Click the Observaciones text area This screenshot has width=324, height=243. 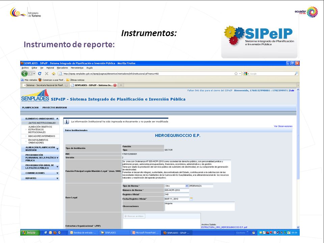pyautogui.click(x=199, y=206)
